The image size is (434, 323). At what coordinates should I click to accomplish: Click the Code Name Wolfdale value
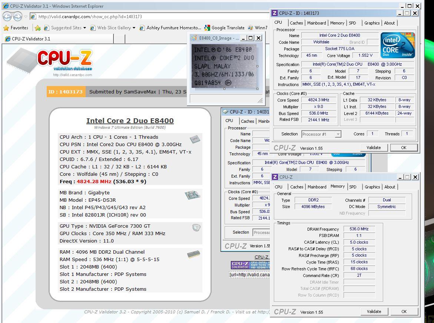point(321,42)
